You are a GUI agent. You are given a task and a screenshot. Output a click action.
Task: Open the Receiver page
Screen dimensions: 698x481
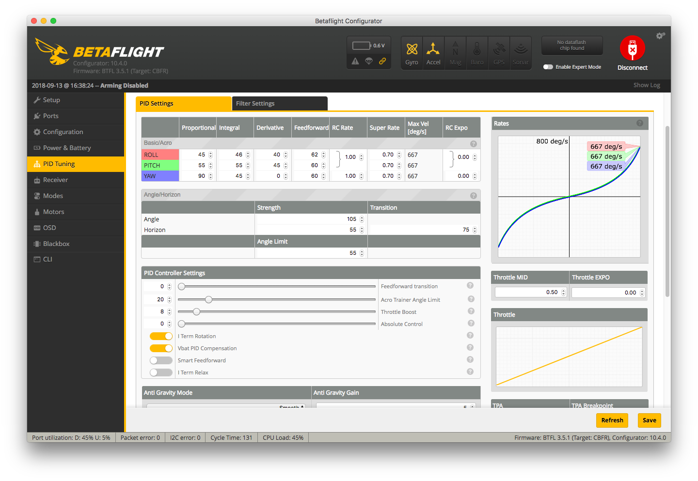pyautogui.click(x=76, y=180)
